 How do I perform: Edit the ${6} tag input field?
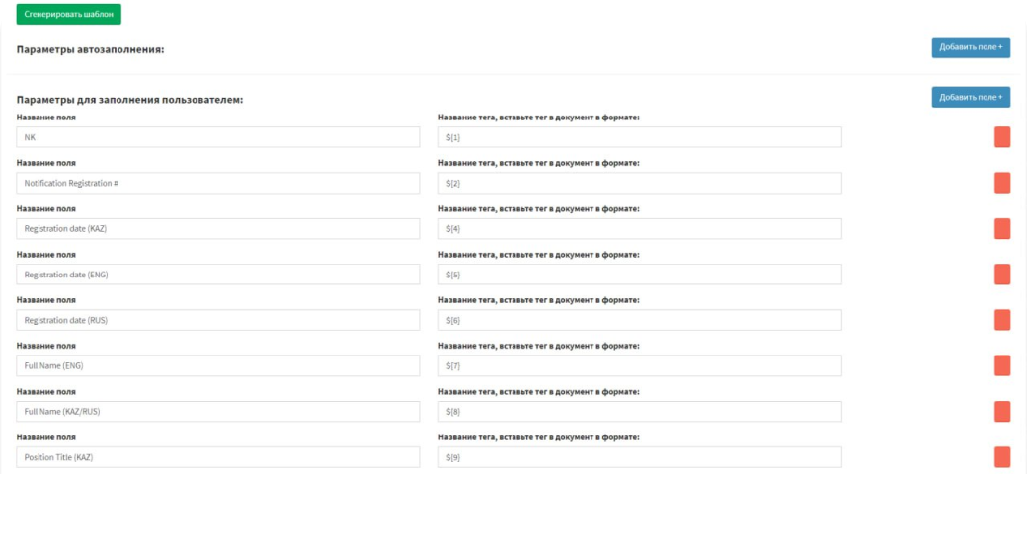click(640, 320)
